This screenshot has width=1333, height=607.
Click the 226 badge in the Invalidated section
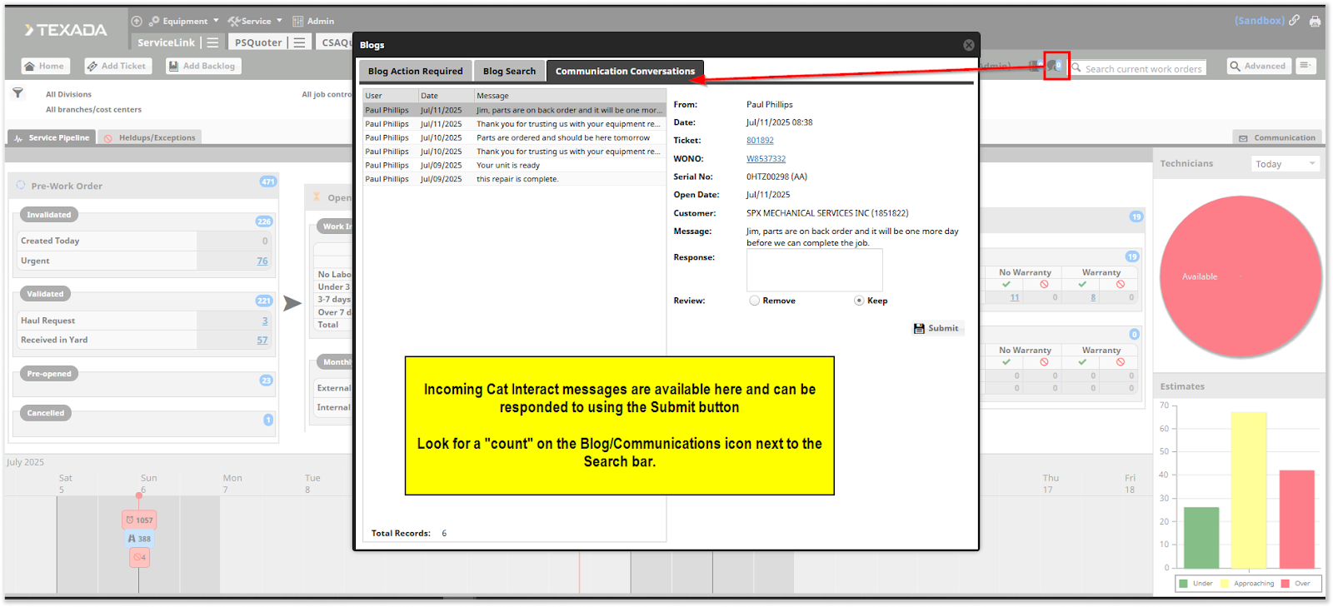point(264,221)
